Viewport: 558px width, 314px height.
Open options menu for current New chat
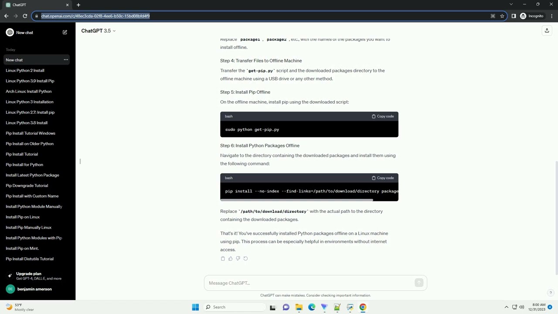click(66, 60)
